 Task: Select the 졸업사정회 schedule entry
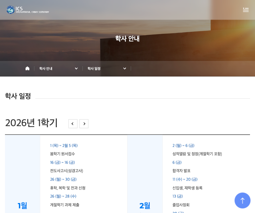coord(181,205)
